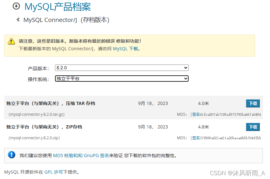Click the date in the TAR row
Screen dimensions: 270x179
[153, 103]
